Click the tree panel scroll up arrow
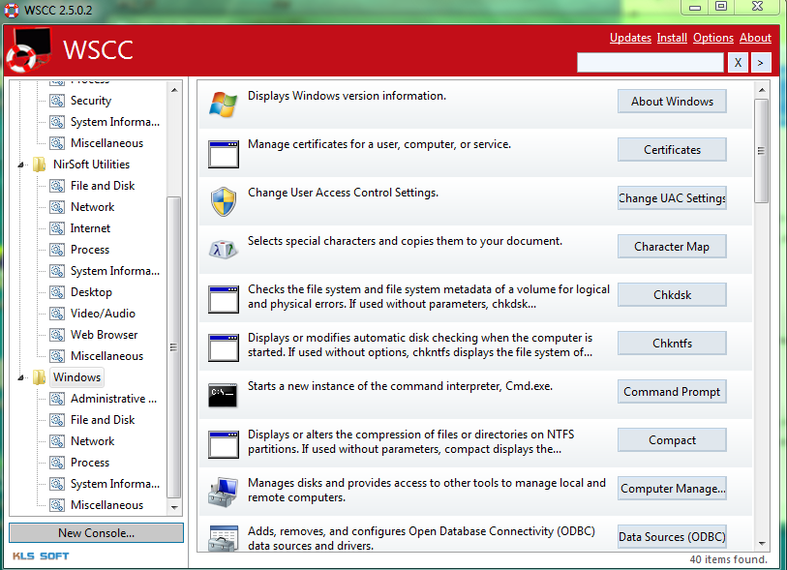Image resolution: width=787 pixels, height=570 pixels. point(174,90)
